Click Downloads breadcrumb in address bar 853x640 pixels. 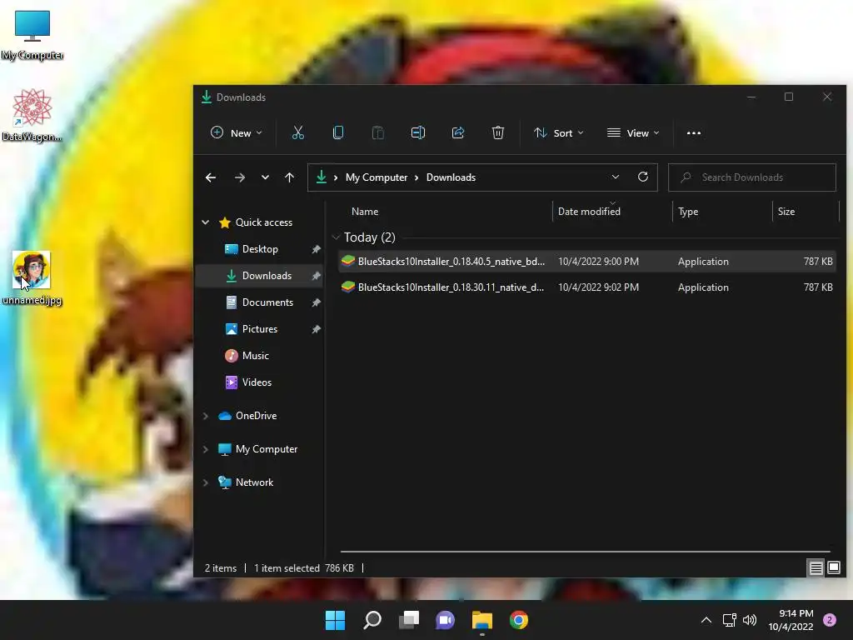451,177
